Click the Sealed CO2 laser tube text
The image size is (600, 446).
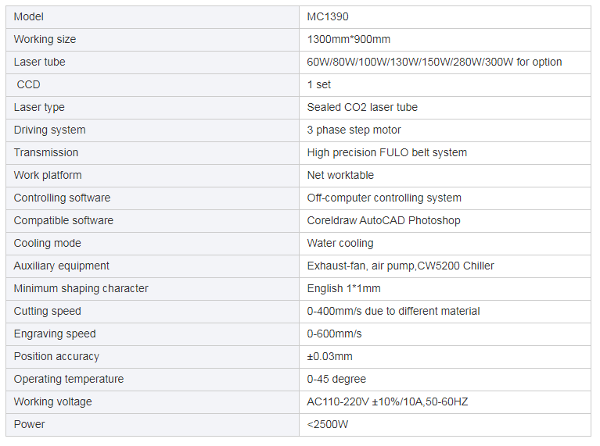[x=362, y=107]
